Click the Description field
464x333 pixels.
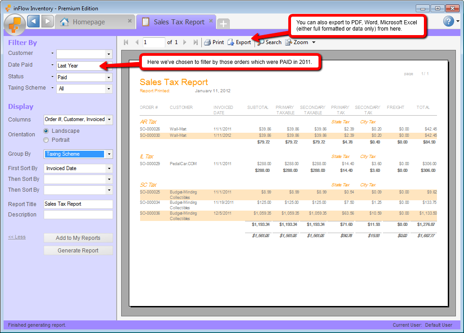click(x=78, y=215)
